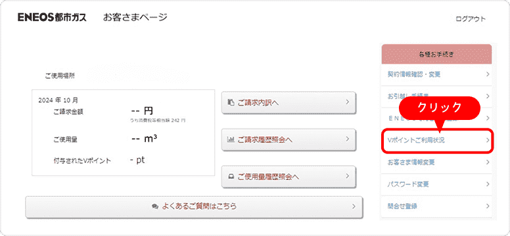The height and width of the screenshot is (236, 510).
Task: Click the bar chart icon on ご請求履歴照会へ
Action: [x=231, y=140]
